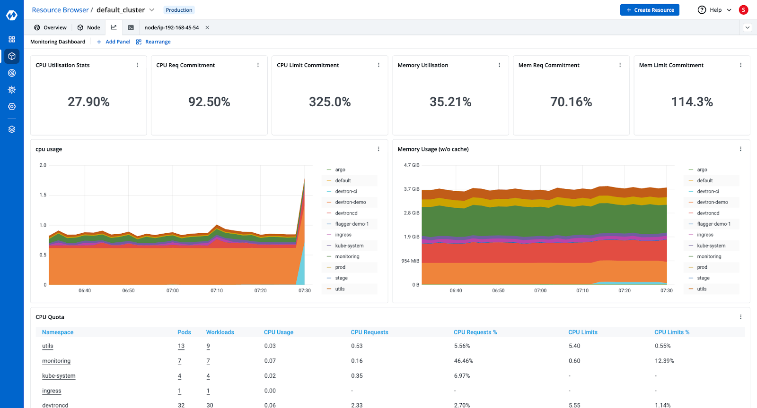The height and width of the screenshot is (408, 757).
Task: Open the terminal tab icon
Action: (131, 27)
